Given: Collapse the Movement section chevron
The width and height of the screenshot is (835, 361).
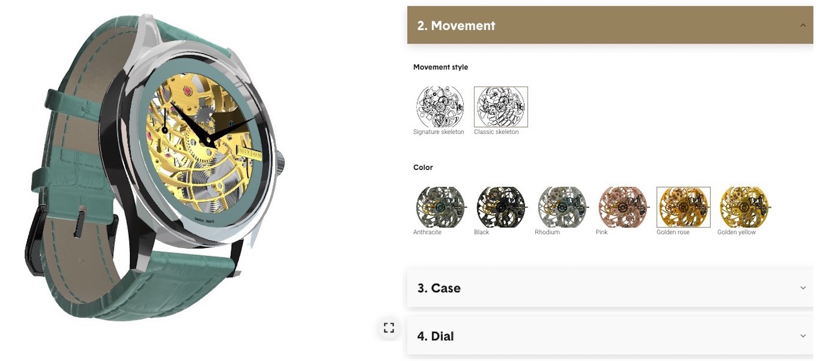Looking at the screenshot, I should pyautogui.click(x=803, y=25).
